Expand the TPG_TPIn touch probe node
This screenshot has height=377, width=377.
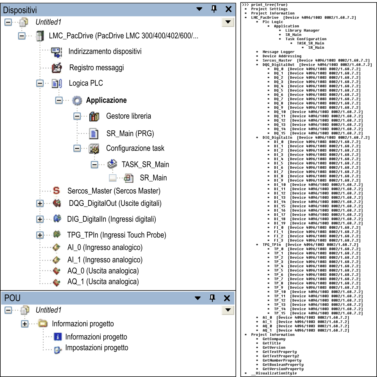[40, 235]
